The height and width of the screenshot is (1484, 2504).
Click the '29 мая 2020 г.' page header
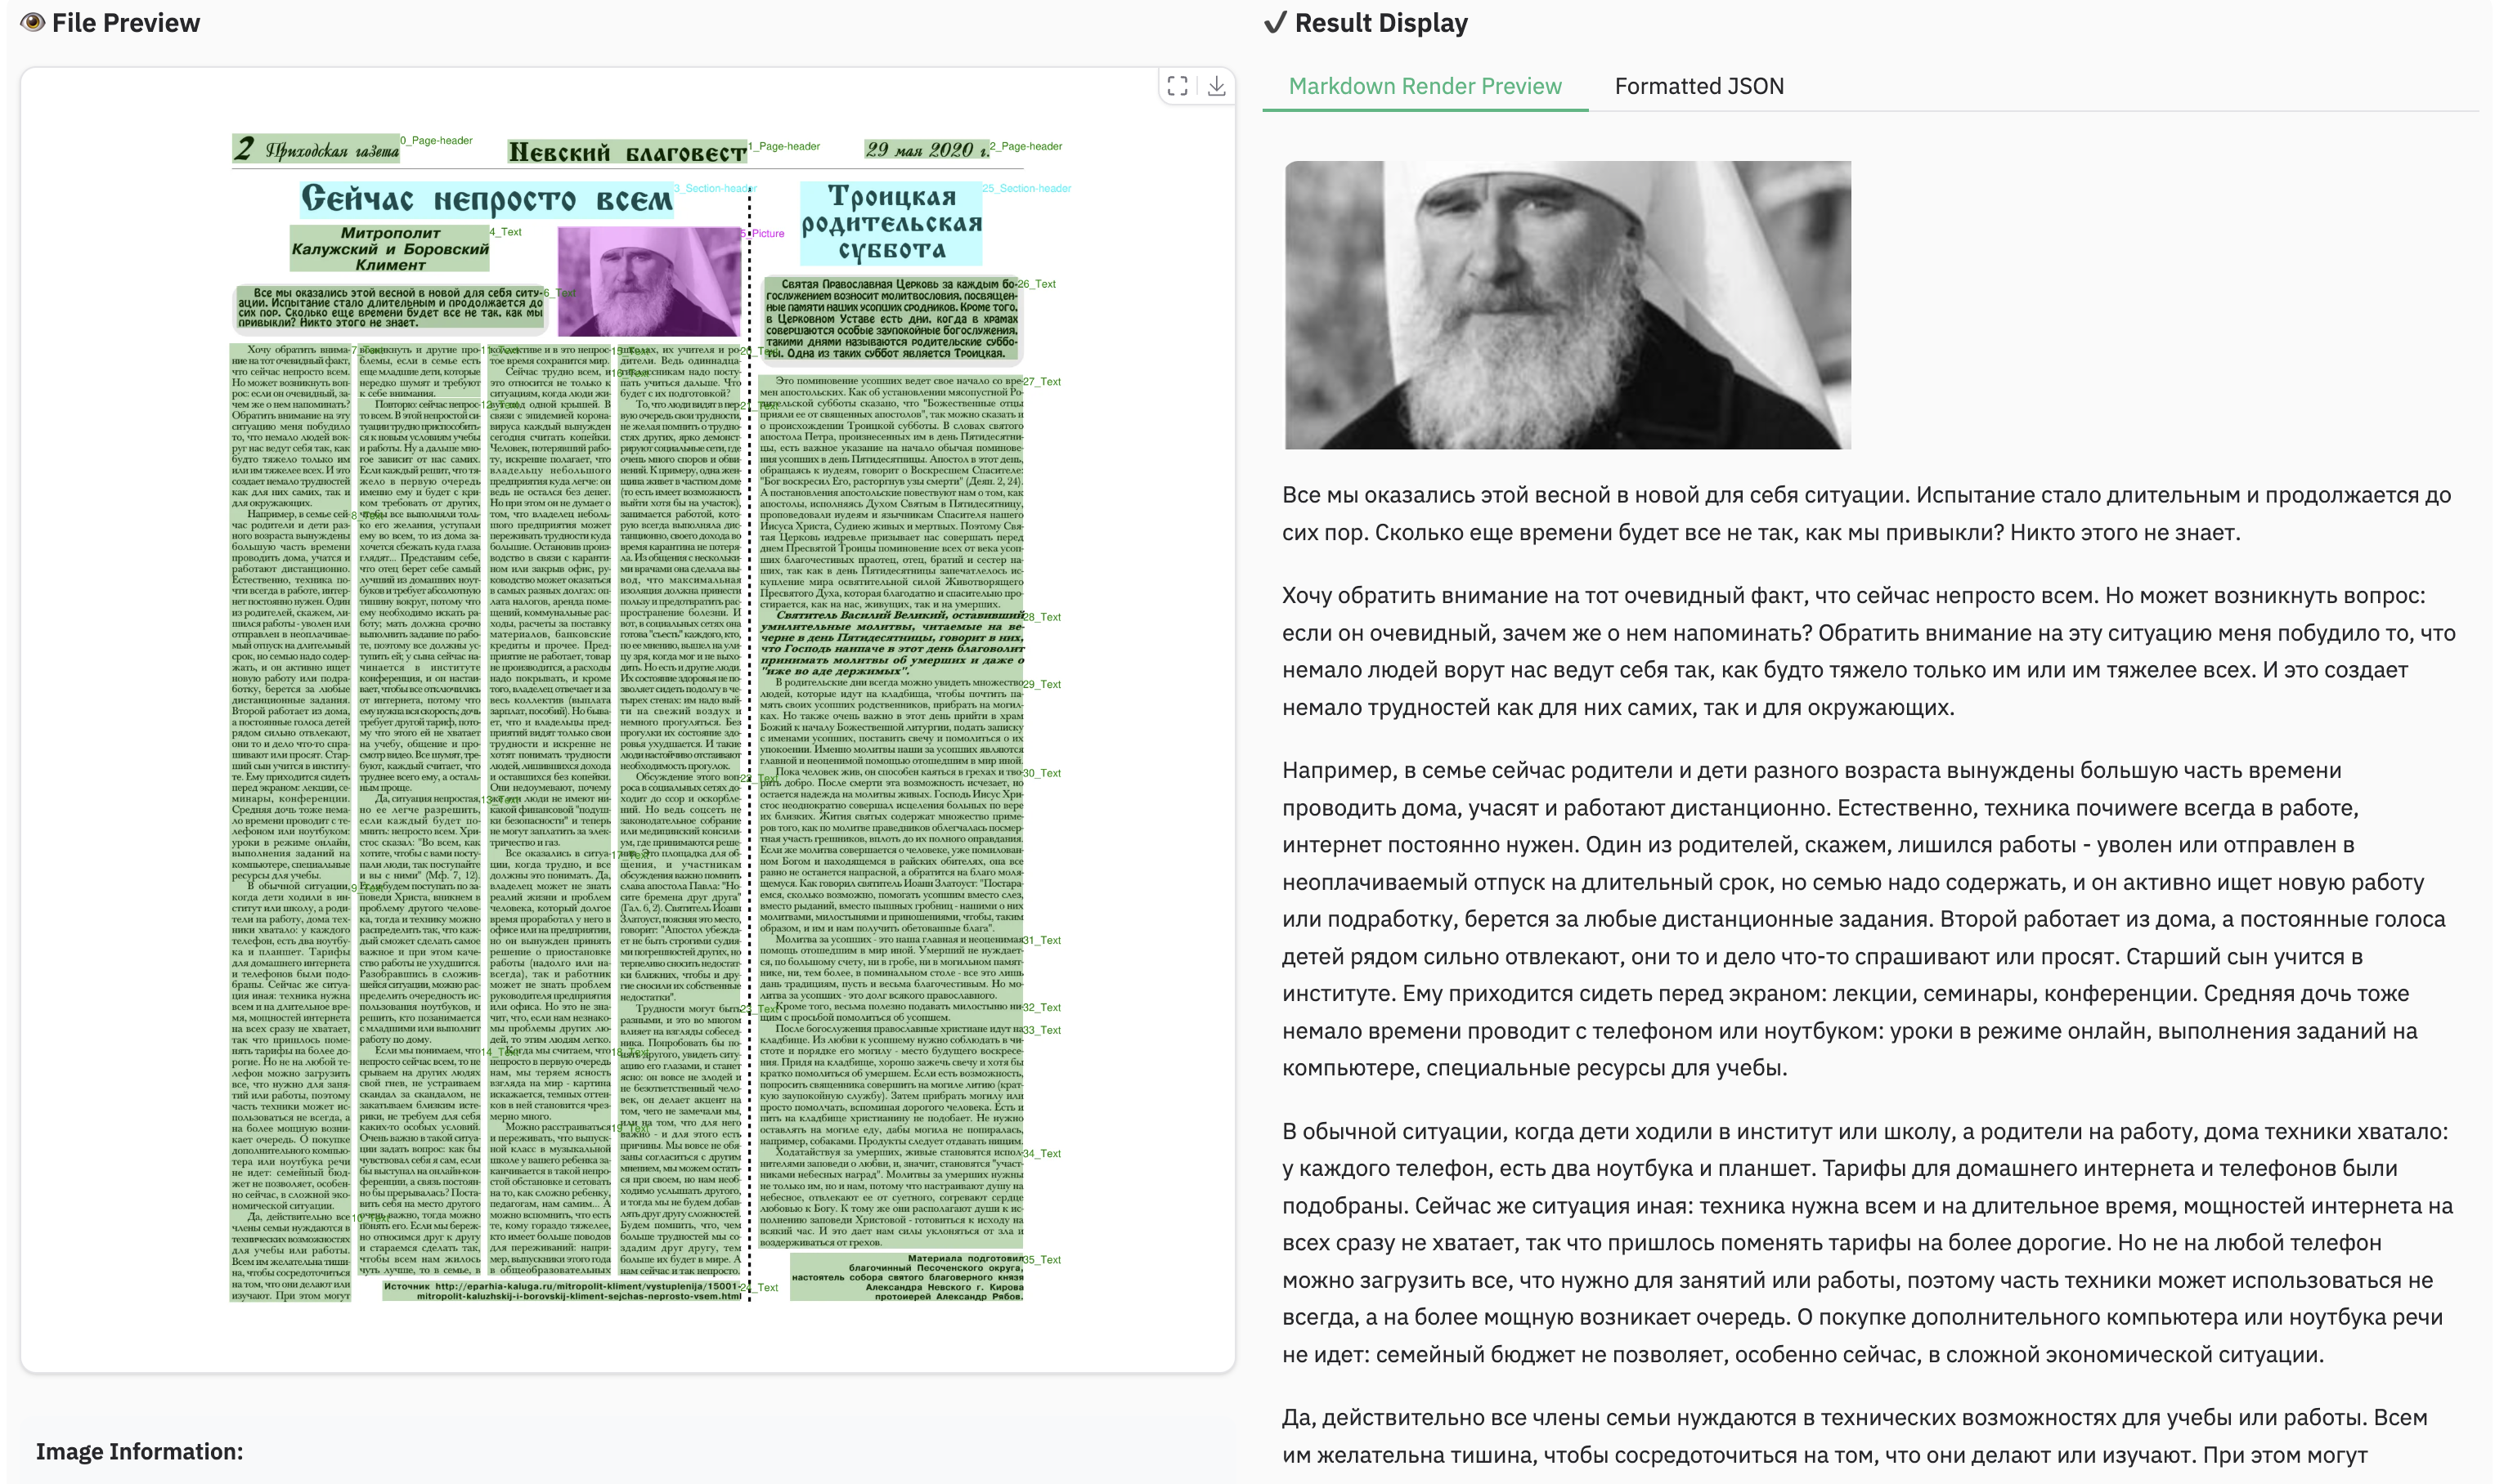[927, 150]
